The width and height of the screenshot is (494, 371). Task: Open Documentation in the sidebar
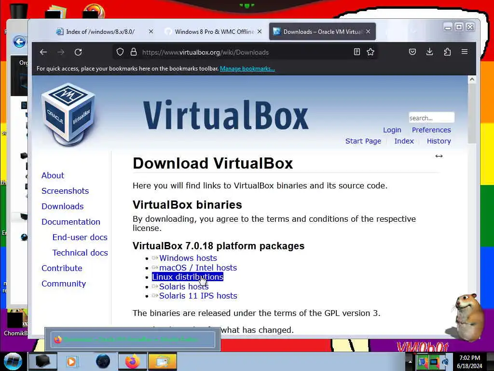(71, 222)
